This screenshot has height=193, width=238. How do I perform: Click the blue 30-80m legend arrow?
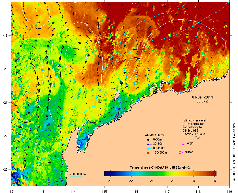(x=149, y=144)
